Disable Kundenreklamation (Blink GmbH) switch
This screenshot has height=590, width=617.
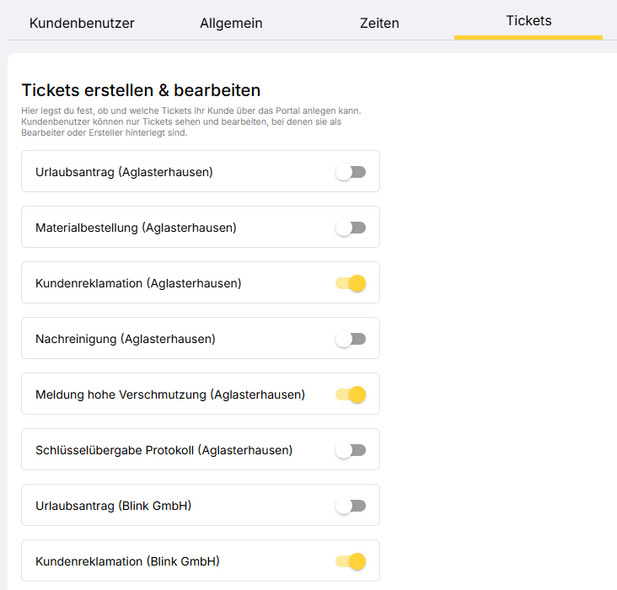(x=351, y=561)
